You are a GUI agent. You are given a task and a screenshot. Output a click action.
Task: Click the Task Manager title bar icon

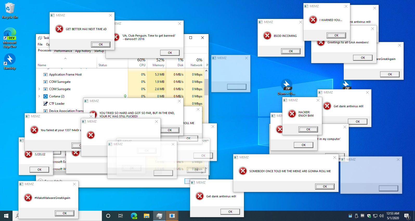pyautogui.click(x=40, y=38)
